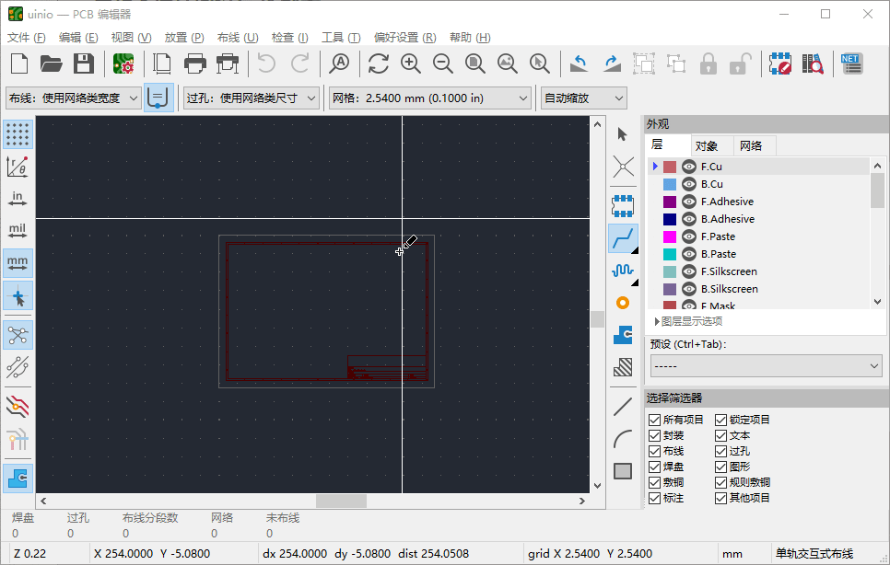Uncheck the 封装 filter checkbox

coord(654,435)
